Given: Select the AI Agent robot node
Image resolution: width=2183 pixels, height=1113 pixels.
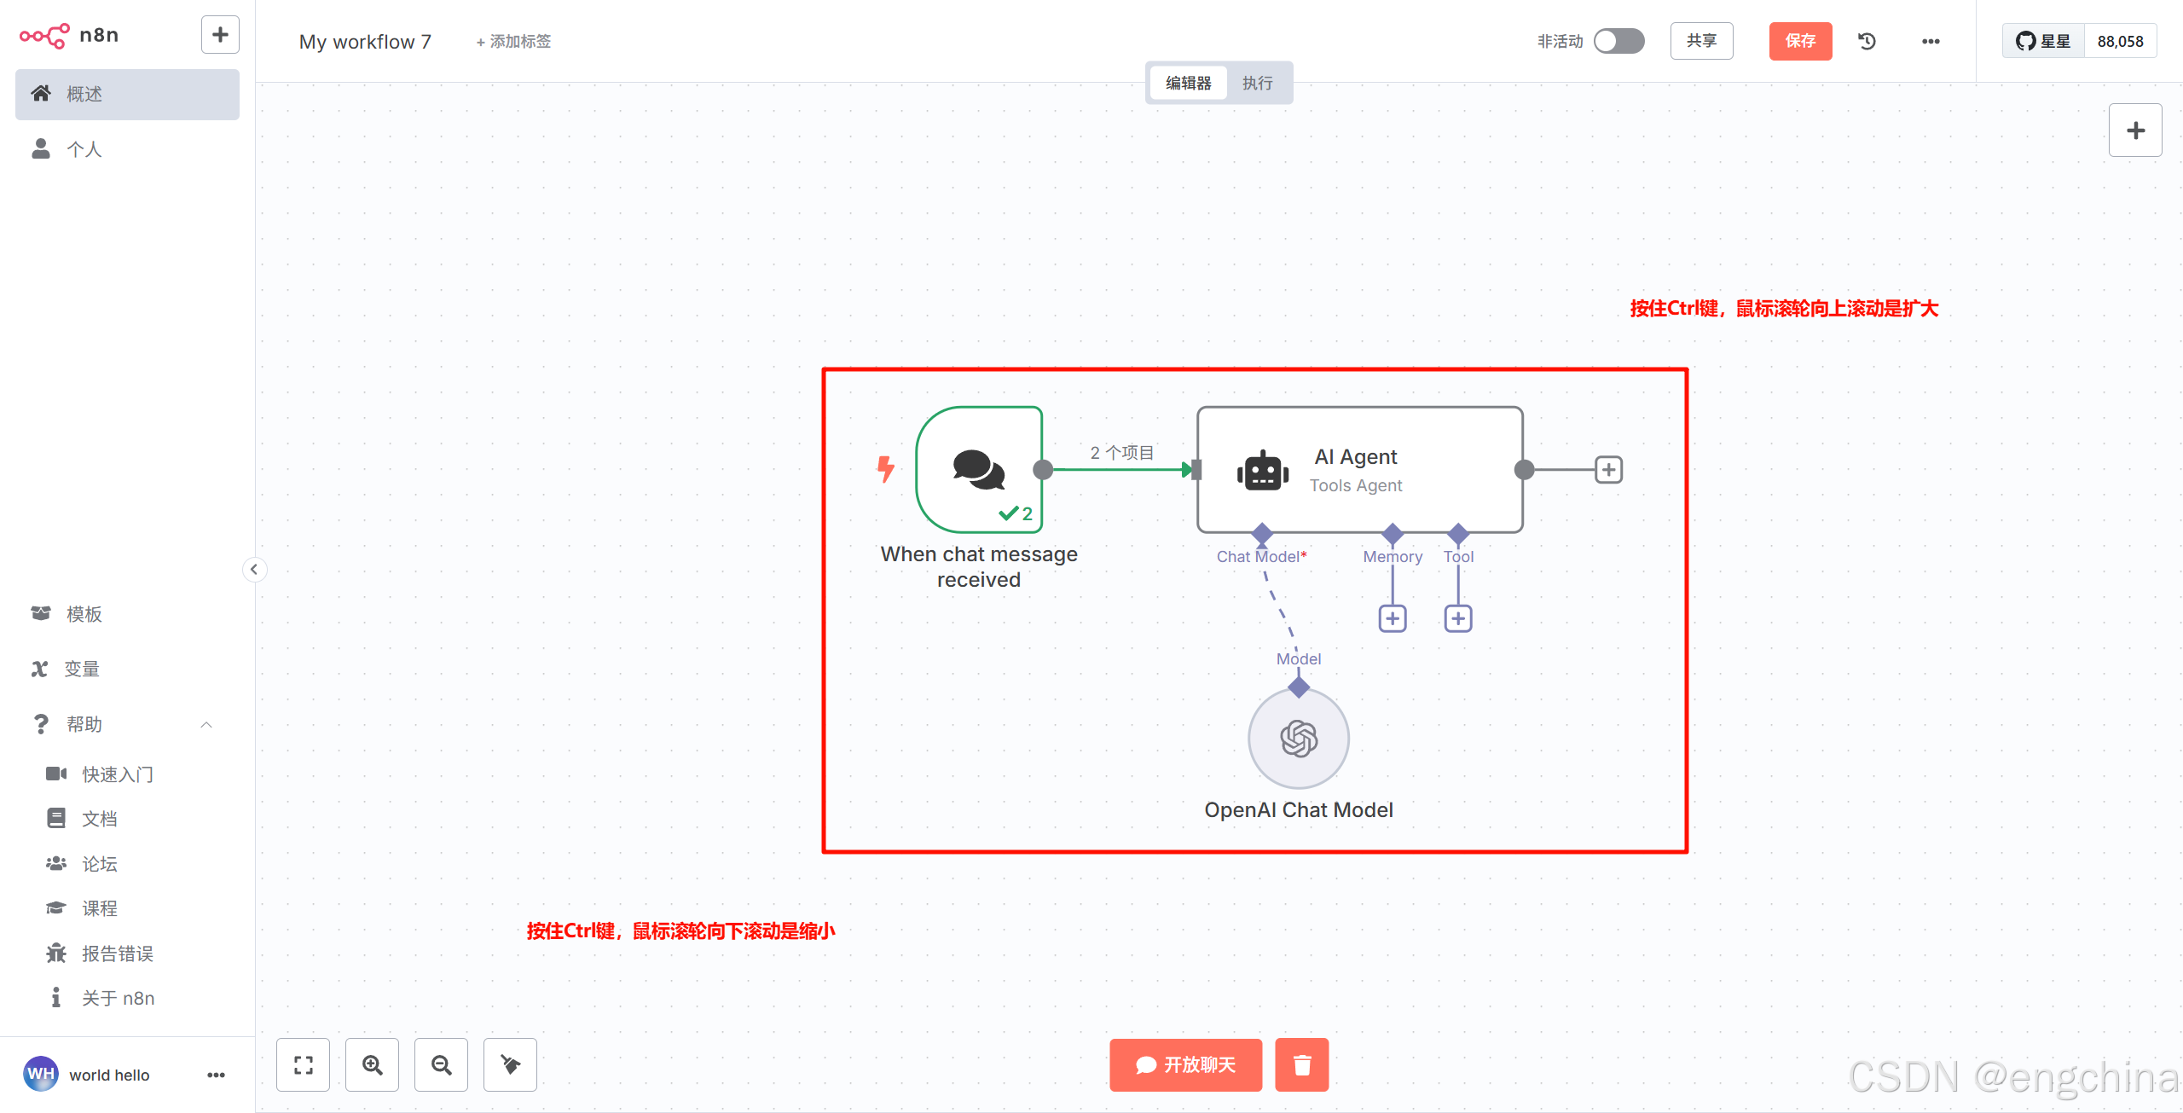Looking at the screenshot, I should [1359, 470].
